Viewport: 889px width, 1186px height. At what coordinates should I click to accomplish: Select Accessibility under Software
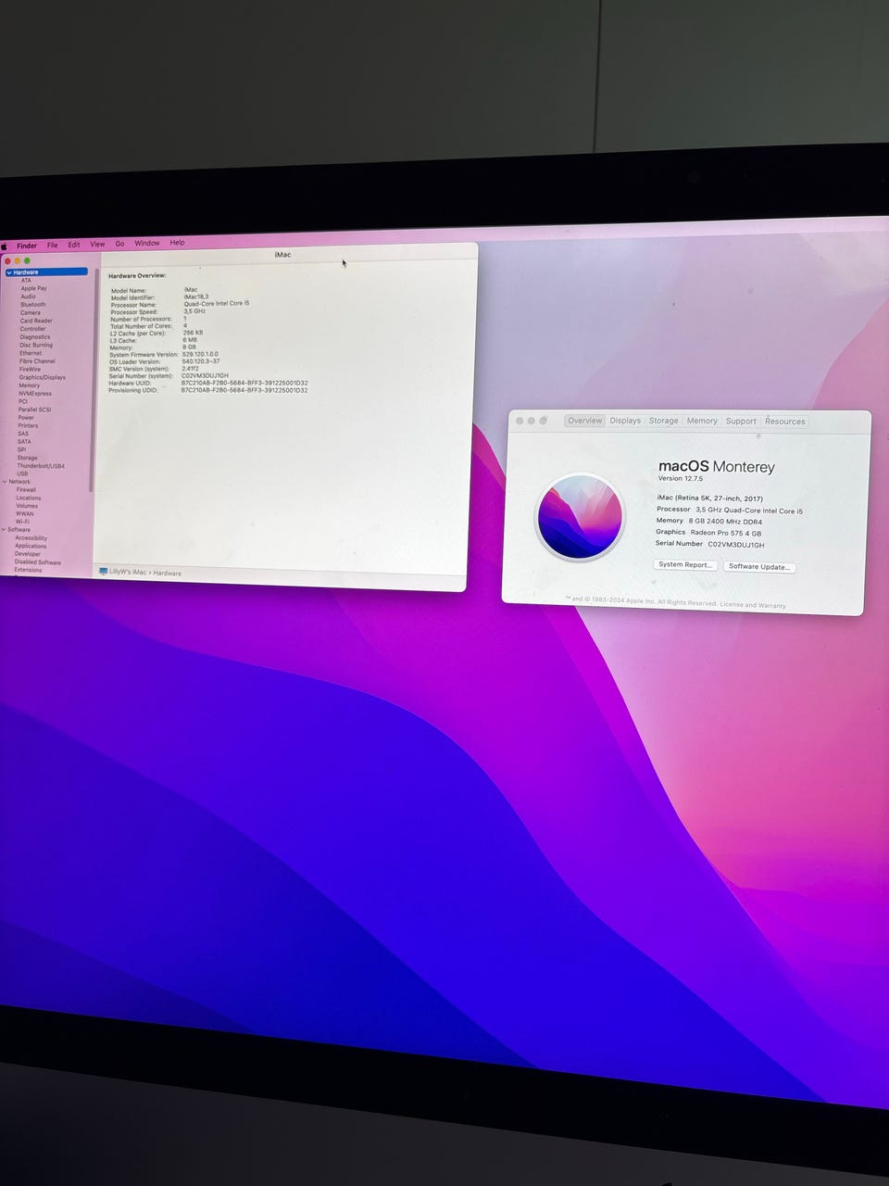tap(31, 538)
